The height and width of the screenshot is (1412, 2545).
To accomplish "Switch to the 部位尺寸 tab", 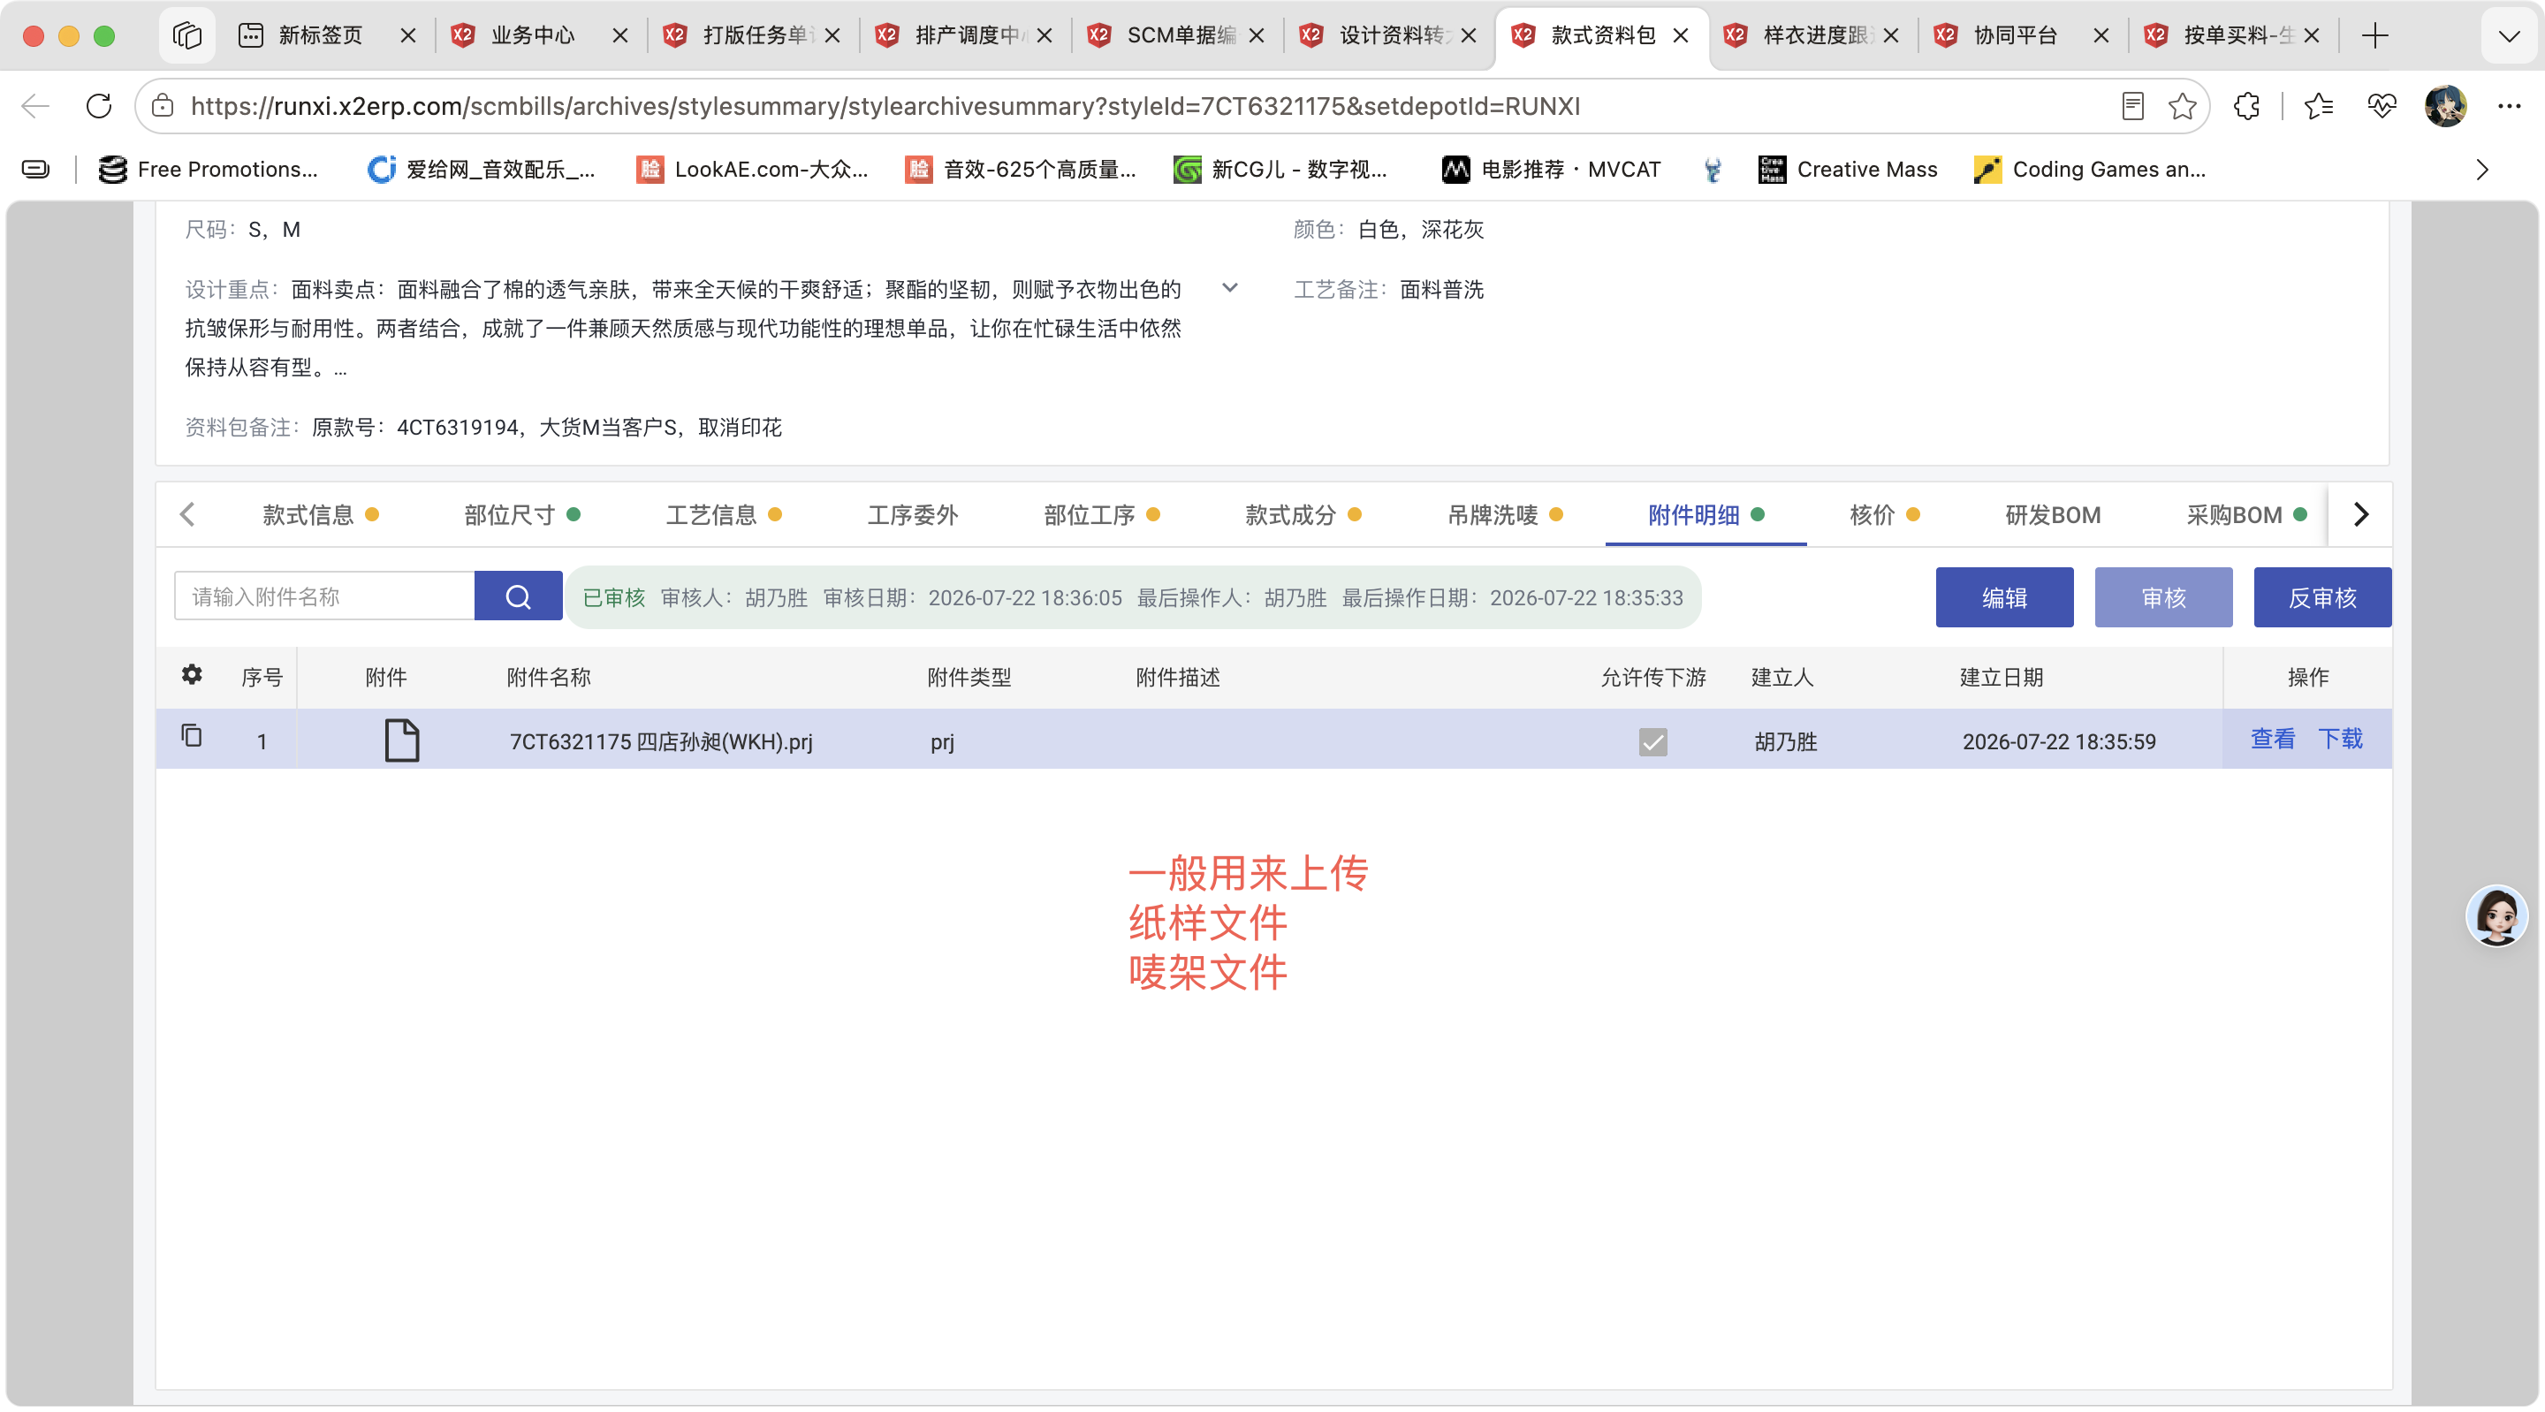I will (521, 515).
